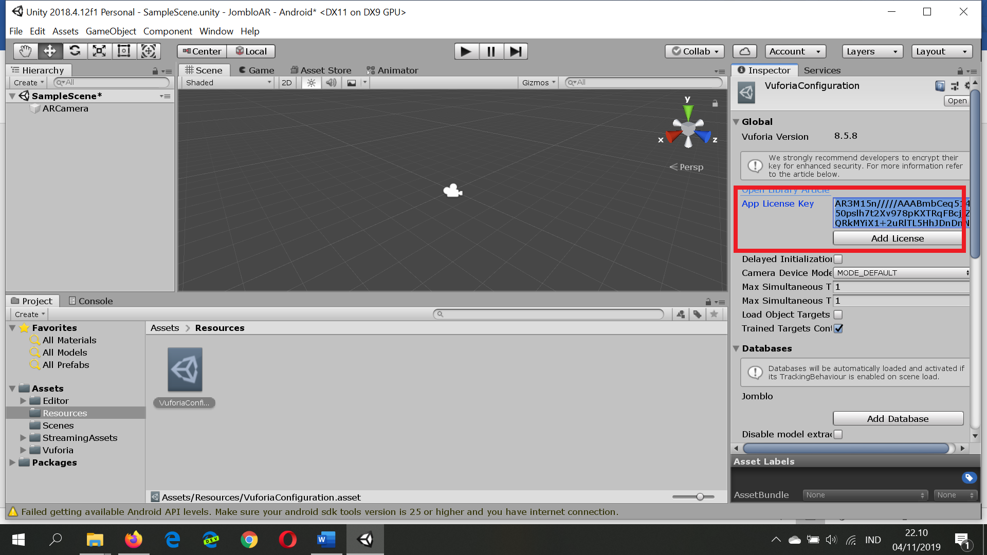Click search by label icon in Project panel
This screenshot has height=555, width=987.
click(697, 314)
